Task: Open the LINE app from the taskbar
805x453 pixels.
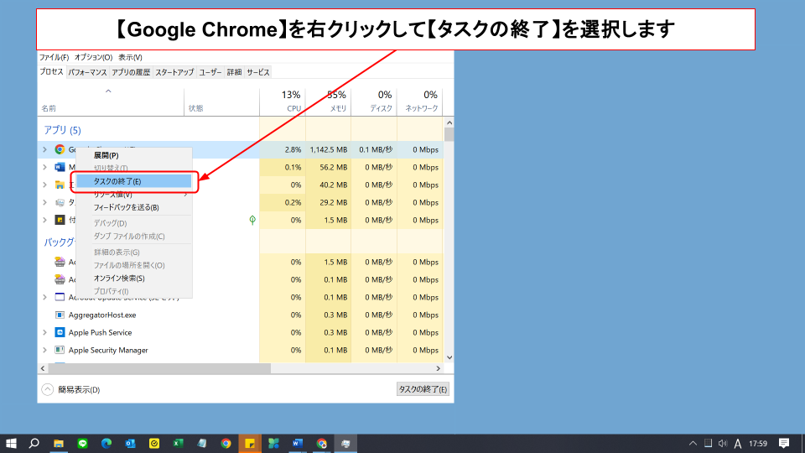Action: click(82, 443)
